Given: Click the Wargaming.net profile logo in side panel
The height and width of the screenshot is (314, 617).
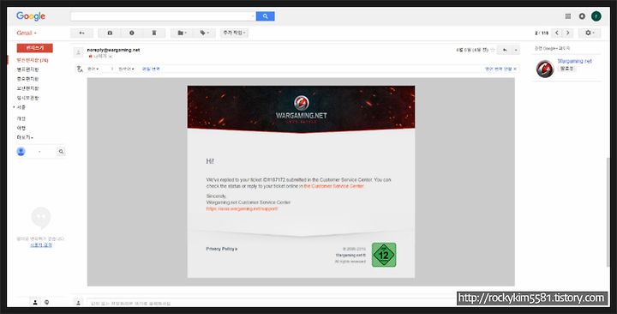Looking at the screenshot, I should 545,69.
